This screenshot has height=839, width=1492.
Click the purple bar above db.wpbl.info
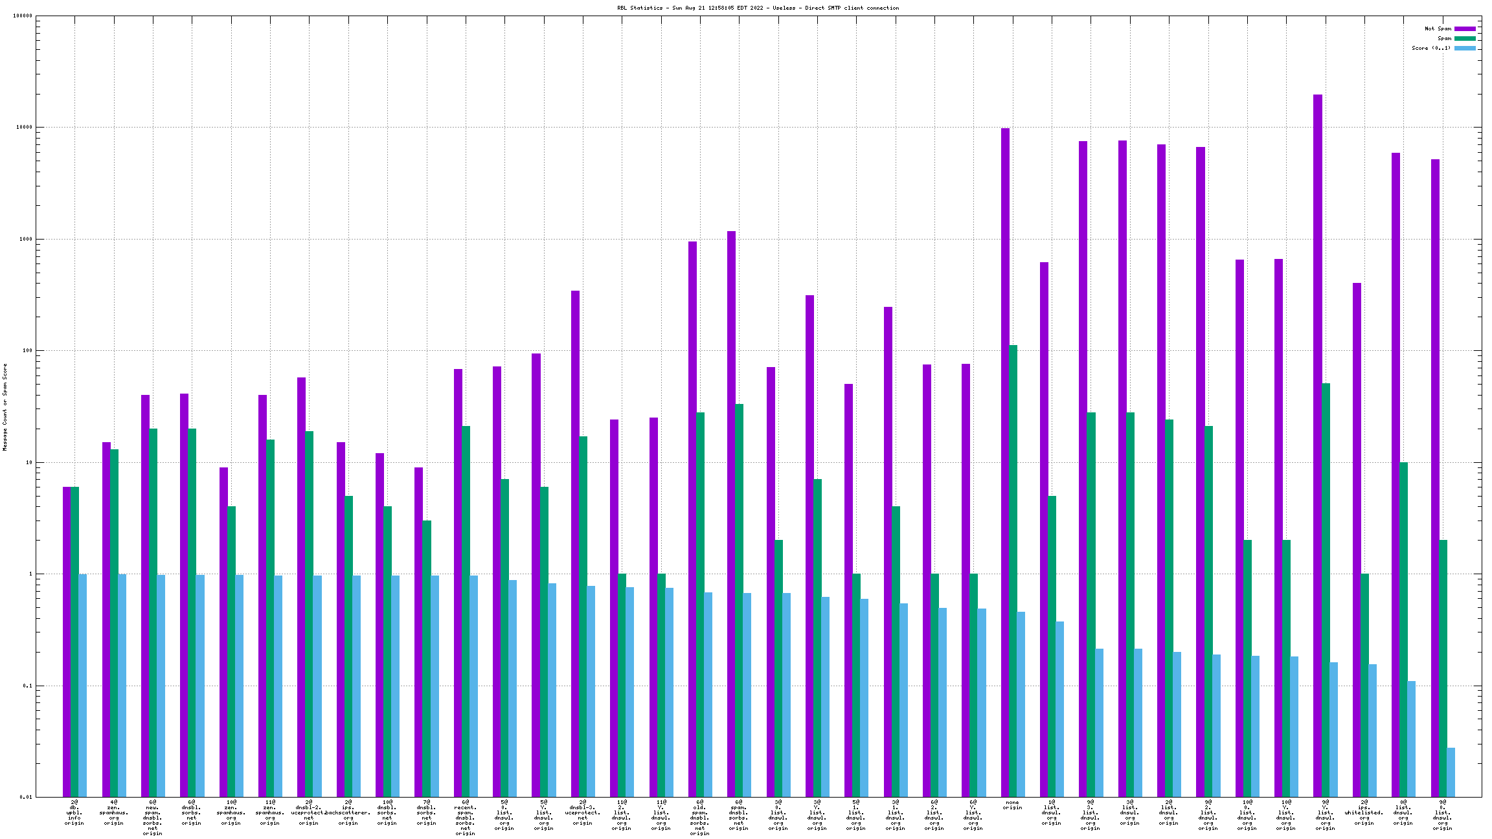67,641
